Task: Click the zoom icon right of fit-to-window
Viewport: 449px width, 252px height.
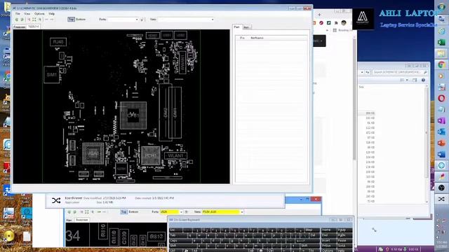Action: click(x=40, y=20)
